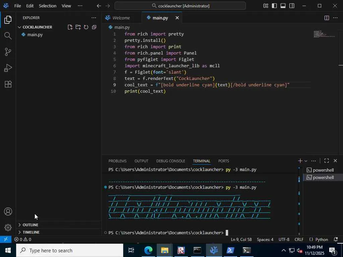
Task: Go back using navigation arrow
Action: [x=99, y=6]
